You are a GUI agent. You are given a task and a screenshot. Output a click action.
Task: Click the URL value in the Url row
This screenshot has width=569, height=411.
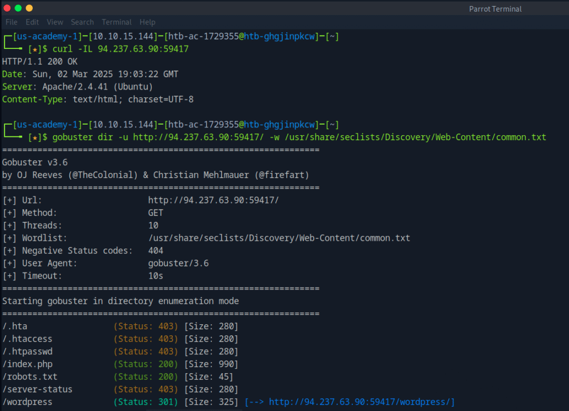pos(213,200)
